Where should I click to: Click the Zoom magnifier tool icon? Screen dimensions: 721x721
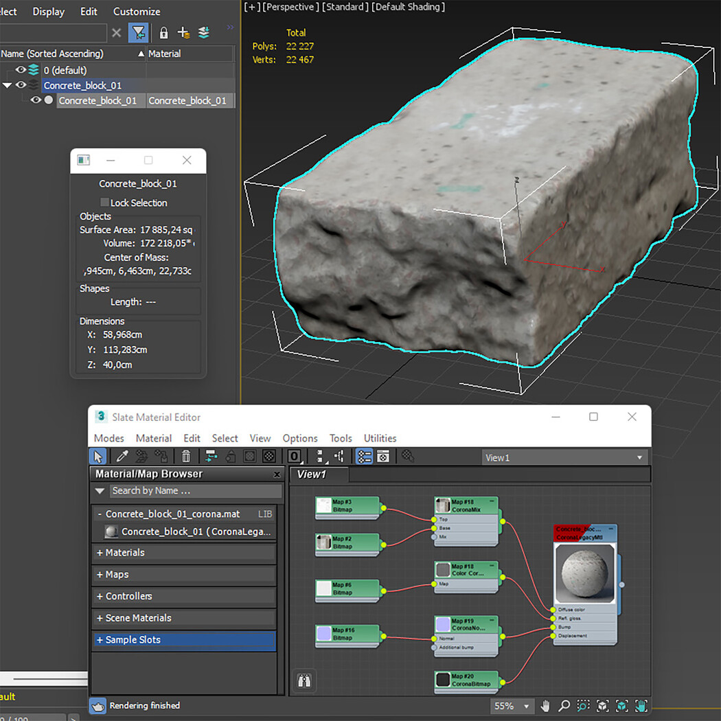564,706
